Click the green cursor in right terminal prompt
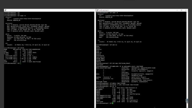192x108 pixels. (x=113, y=103)
